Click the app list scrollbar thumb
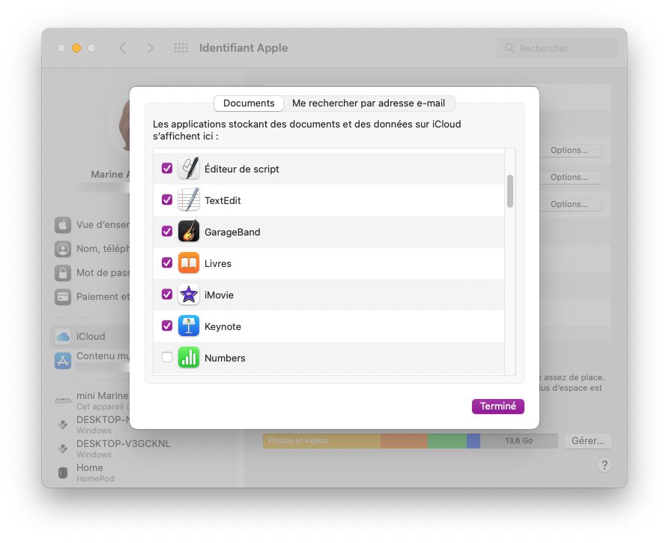The height and width of the screenshot is (543, 669). [x=510, y=191]
